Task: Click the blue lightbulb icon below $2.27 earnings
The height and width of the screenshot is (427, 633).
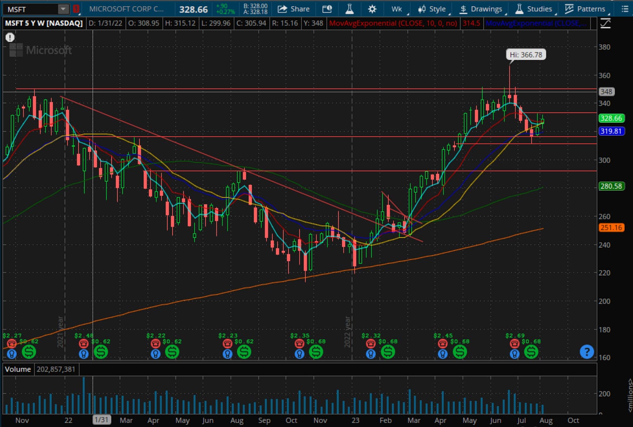Action: coord(12,354)
